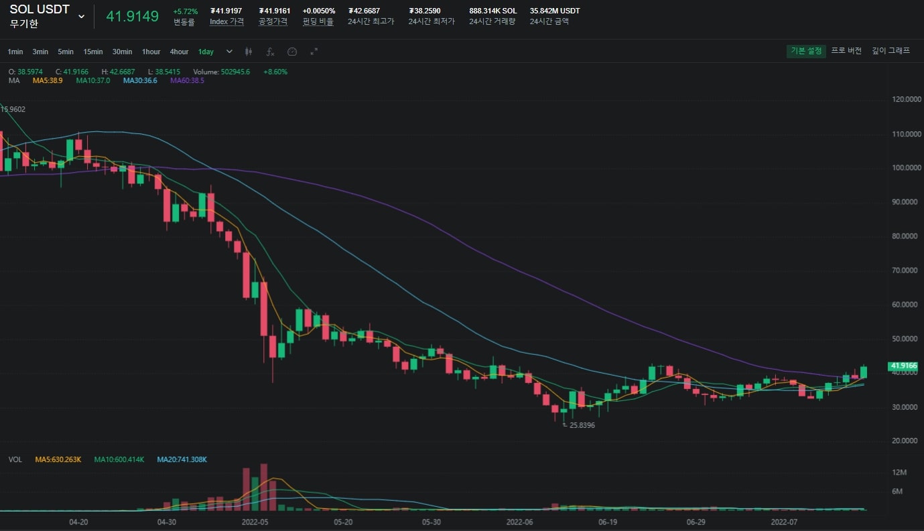Select the 15min timeframe
Image resolution: width=924 pixels, height=531 pixels.
point(93,52)
